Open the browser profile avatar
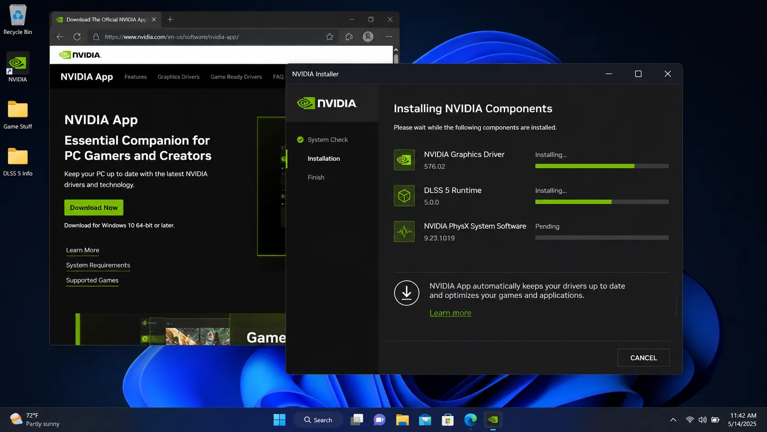The image size is (767, 432). (x=368, y=37)
